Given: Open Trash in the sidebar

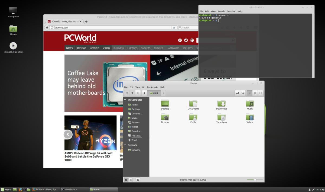Looking at the screenshot, I should 134,140.
